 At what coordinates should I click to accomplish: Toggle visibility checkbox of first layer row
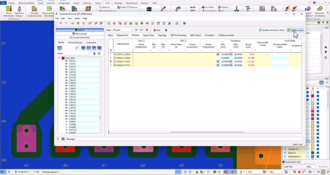coord(307,92)
